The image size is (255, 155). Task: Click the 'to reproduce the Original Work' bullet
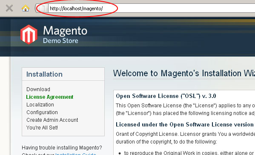pyautogui.click(x=189, y=153)
